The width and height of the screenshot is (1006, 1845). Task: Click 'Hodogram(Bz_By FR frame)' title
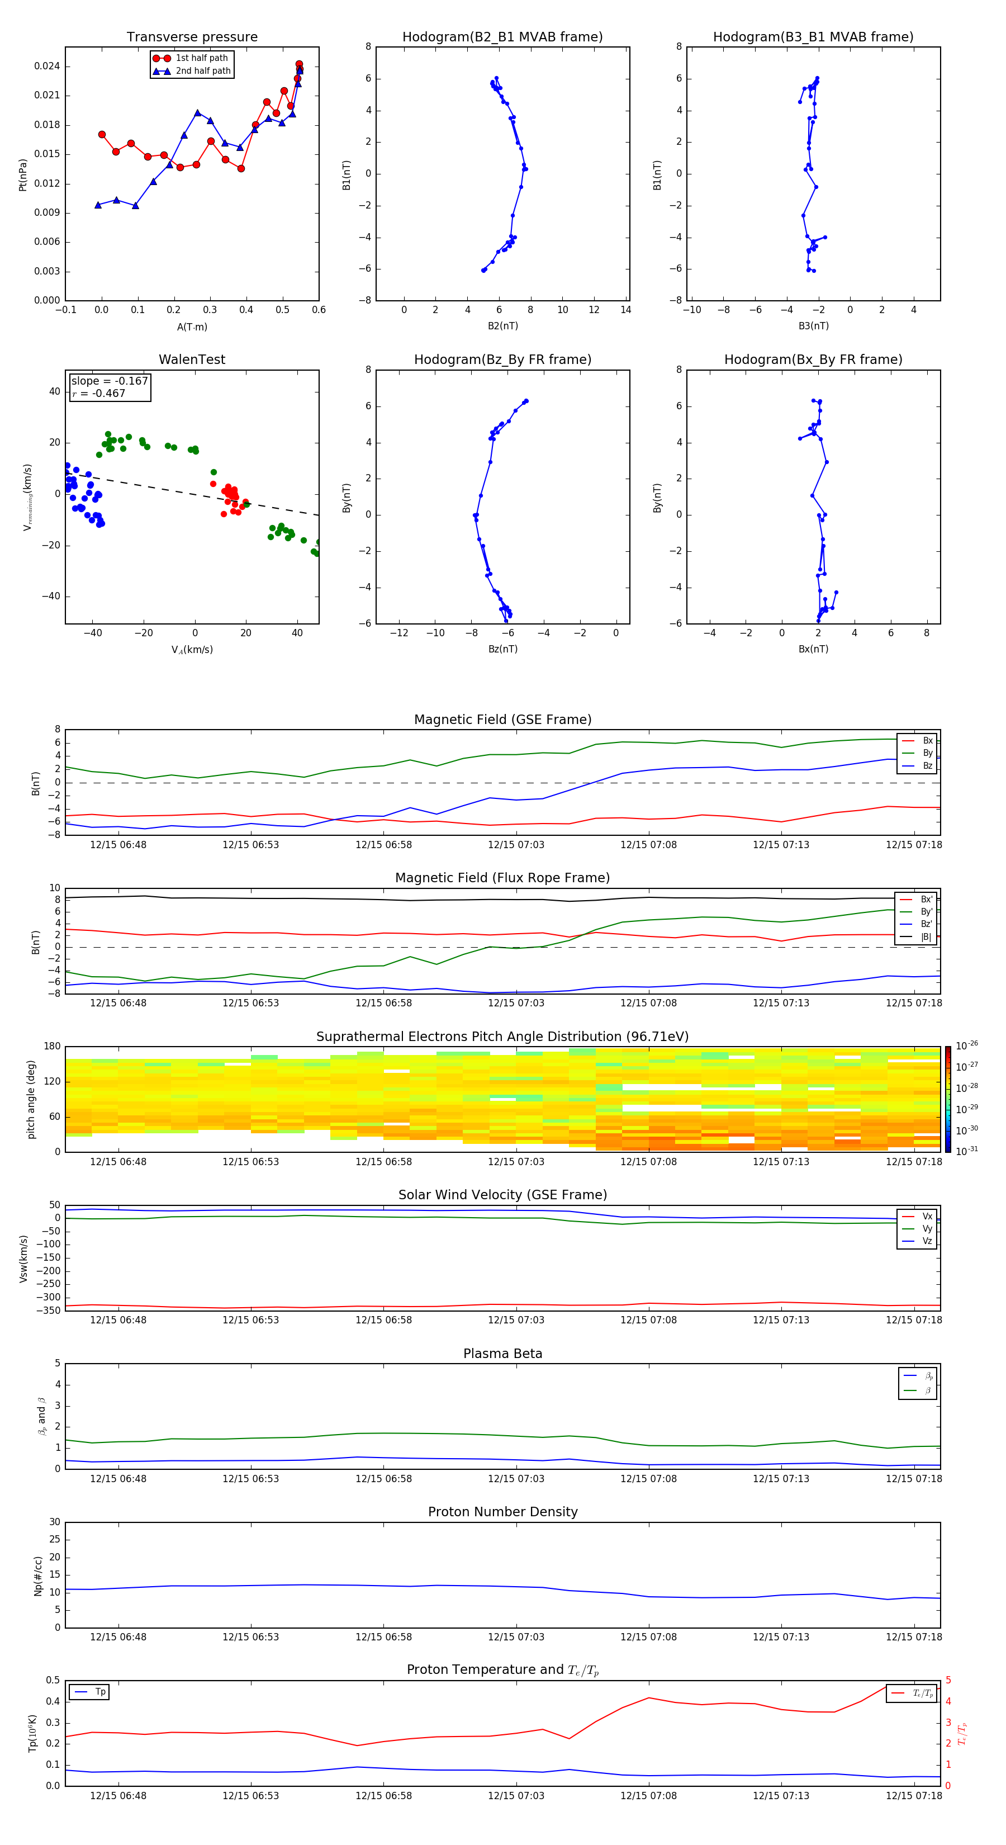coord(502,359)
